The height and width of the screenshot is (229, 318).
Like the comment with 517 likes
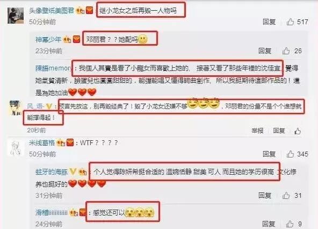coord(290,22)
